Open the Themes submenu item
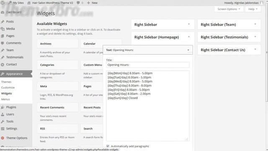The image size is (268, 151). coord(6,82)
